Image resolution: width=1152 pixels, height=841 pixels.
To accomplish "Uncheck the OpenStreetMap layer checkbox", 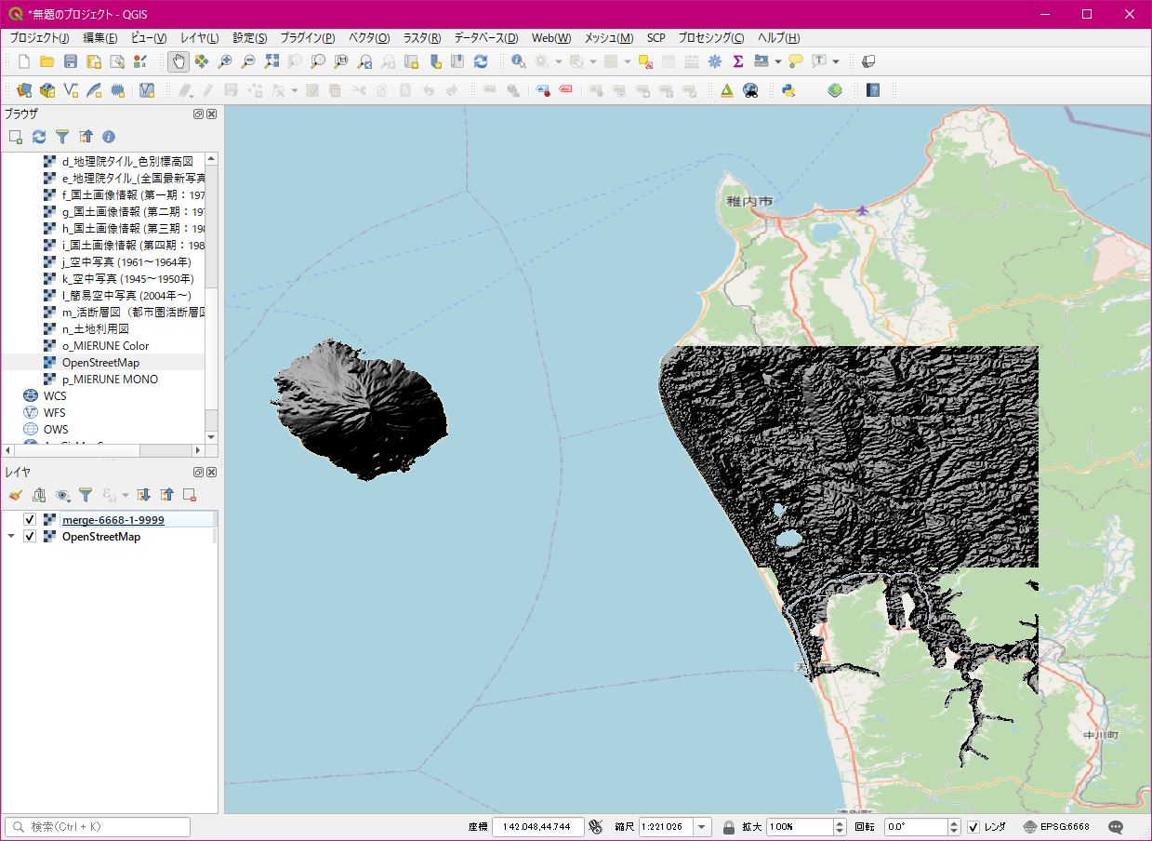I will [30, 537].
